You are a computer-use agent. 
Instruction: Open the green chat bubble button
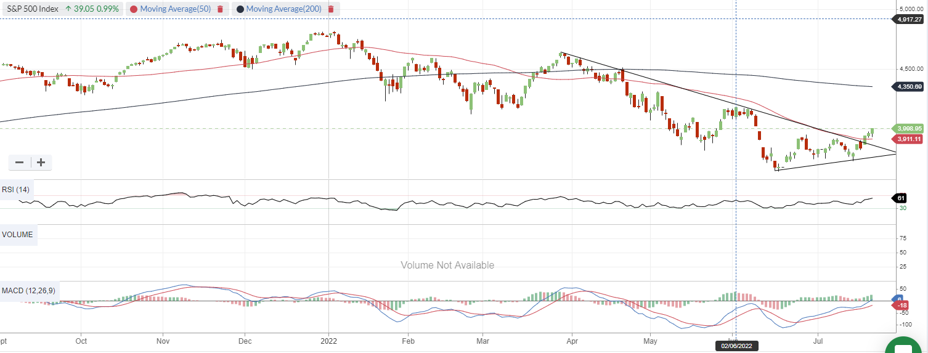903,346
